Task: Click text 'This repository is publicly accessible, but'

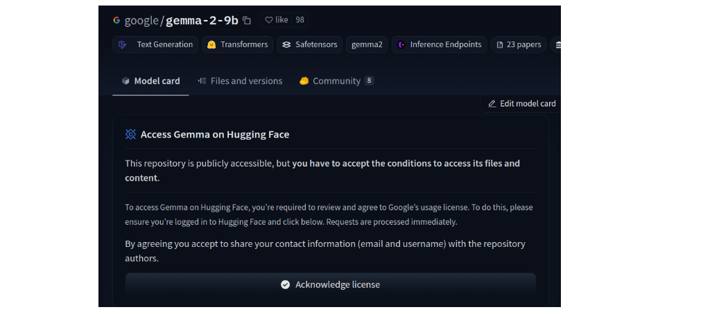Action: pyautogui.click(x=207, y=163)
